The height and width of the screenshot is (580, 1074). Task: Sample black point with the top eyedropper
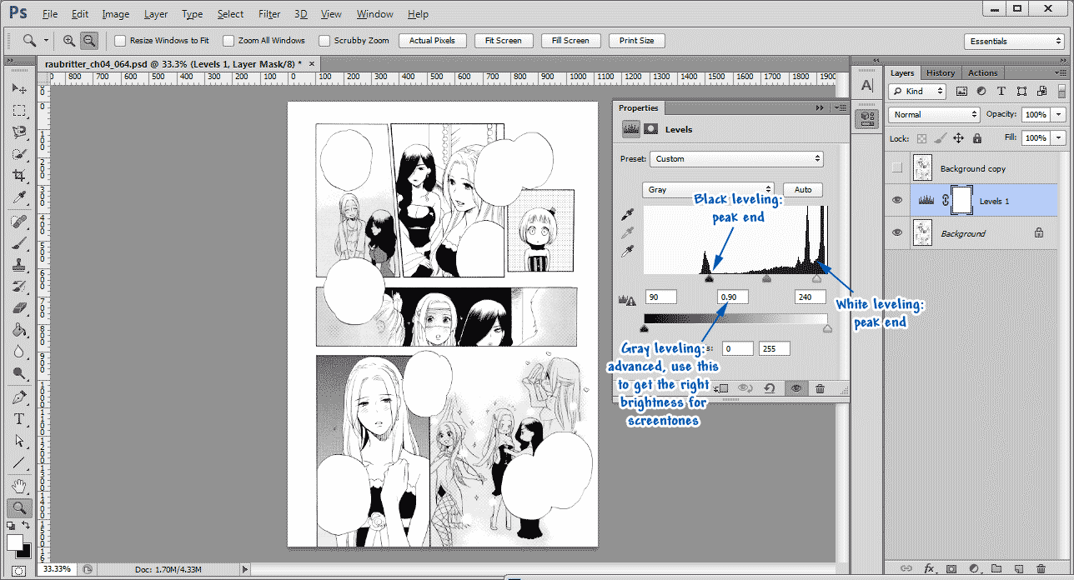point(630,215)
